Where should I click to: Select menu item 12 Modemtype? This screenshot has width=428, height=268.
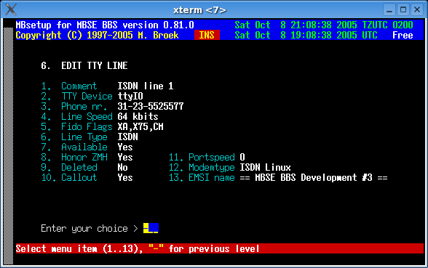pos(202,168)
